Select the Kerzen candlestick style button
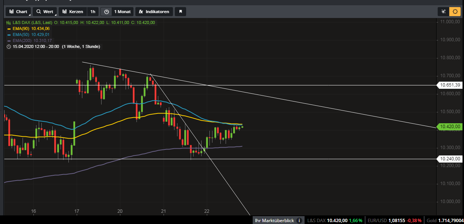464x224 pixels. (73, 12)
